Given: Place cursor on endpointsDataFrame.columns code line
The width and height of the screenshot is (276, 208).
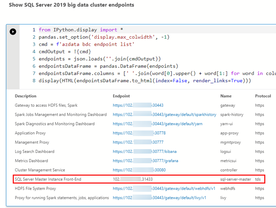Looking at the screenshot, I should tap(157, 73).
